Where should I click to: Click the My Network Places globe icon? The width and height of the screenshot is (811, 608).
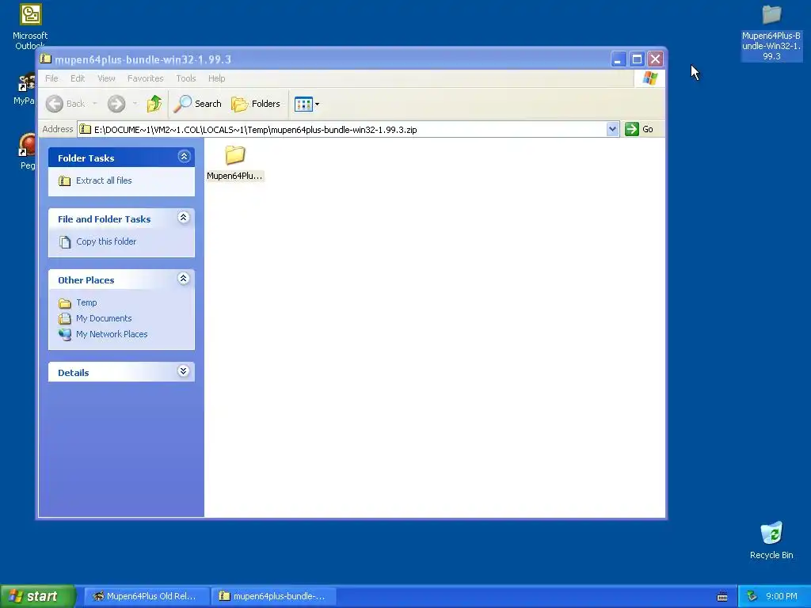pos(65,335)
